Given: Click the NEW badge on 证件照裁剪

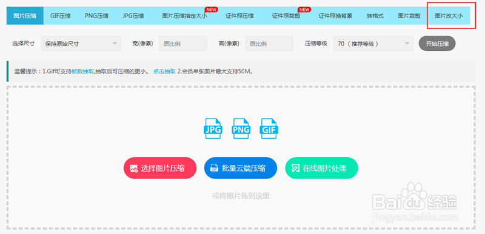Looking at the screenshot, I should coord(304,10).
